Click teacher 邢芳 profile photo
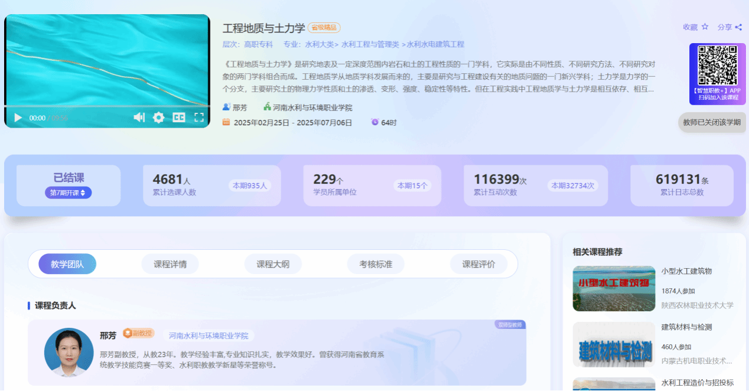The width and height of the screenshot is (749, 391). [69, 352]
